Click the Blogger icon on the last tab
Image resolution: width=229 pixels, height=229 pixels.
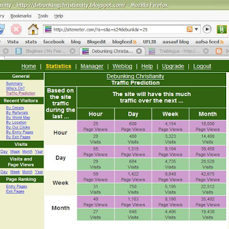point(219,51)
